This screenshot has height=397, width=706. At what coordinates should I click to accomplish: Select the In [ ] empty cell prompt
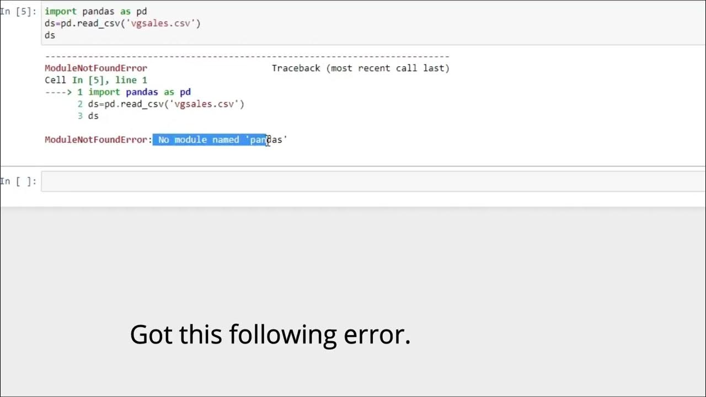coord(19,181)
